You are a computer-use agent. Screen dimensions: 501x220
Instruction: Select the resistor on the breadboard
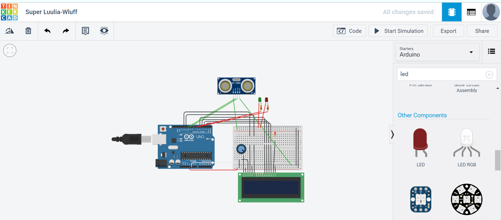coord(275,134)
